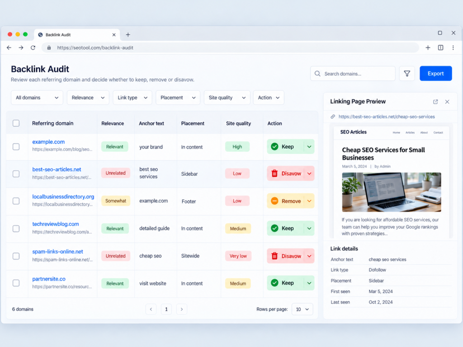Click the Export button
Image resolution: width=463 pixels, height=347 pixels.
435,74
